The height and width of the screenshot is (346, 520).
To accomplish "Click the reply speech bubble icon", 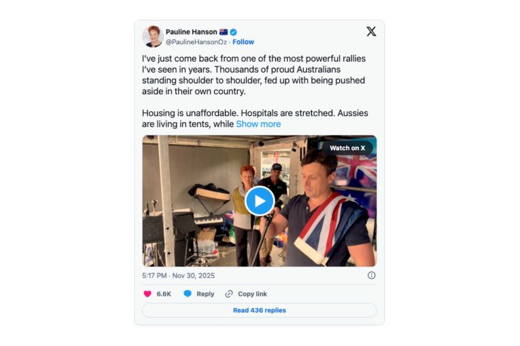I will pyautogui.click(x=188, y=294).
